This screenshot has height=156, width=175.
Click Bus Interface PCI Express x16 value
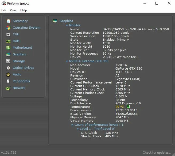(x=128, y=103)
